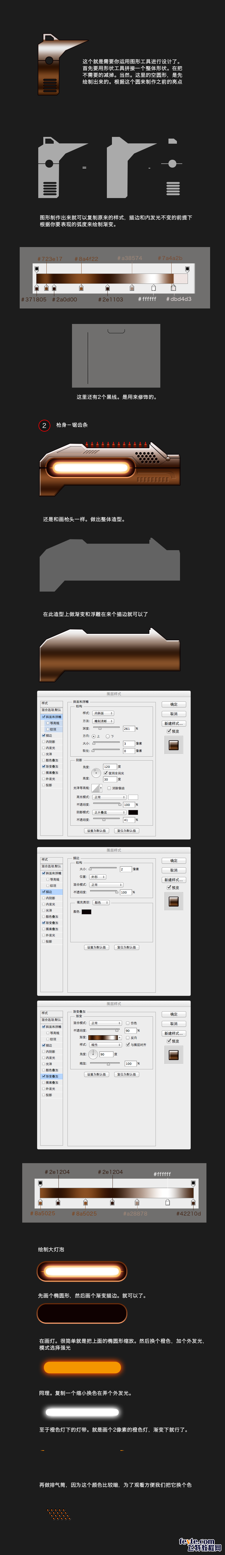The height and width of the screenshot is (1555, 225).
Task: Open 混合模式 dropdown in the Gradient Overlay dialog
Action: click(x=106, y=1023)
